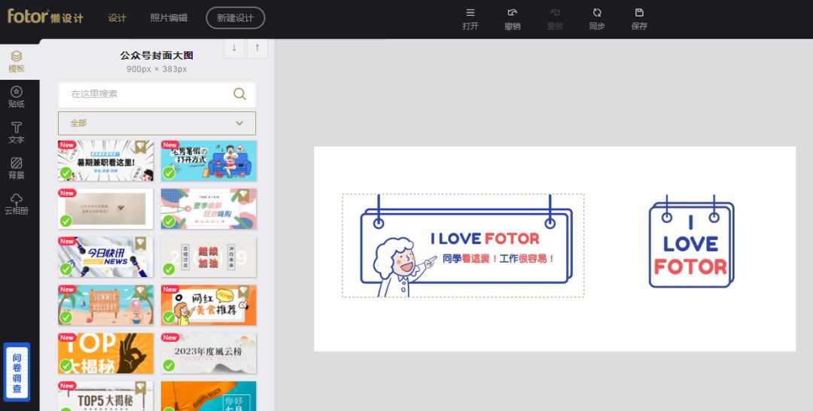Click the fotor 懒设计 logo
The height and width of the screenshot is (411, 813).
[45, 16]
